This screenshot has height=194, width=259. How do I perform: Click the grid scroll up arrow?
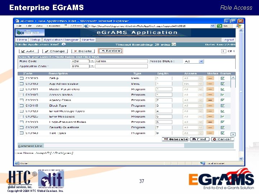tap(233, 77)
